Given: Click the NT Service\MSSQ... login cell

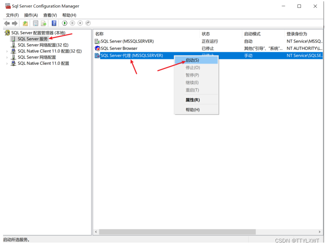Looking at the screenshot, I should (x=305, y=41).
